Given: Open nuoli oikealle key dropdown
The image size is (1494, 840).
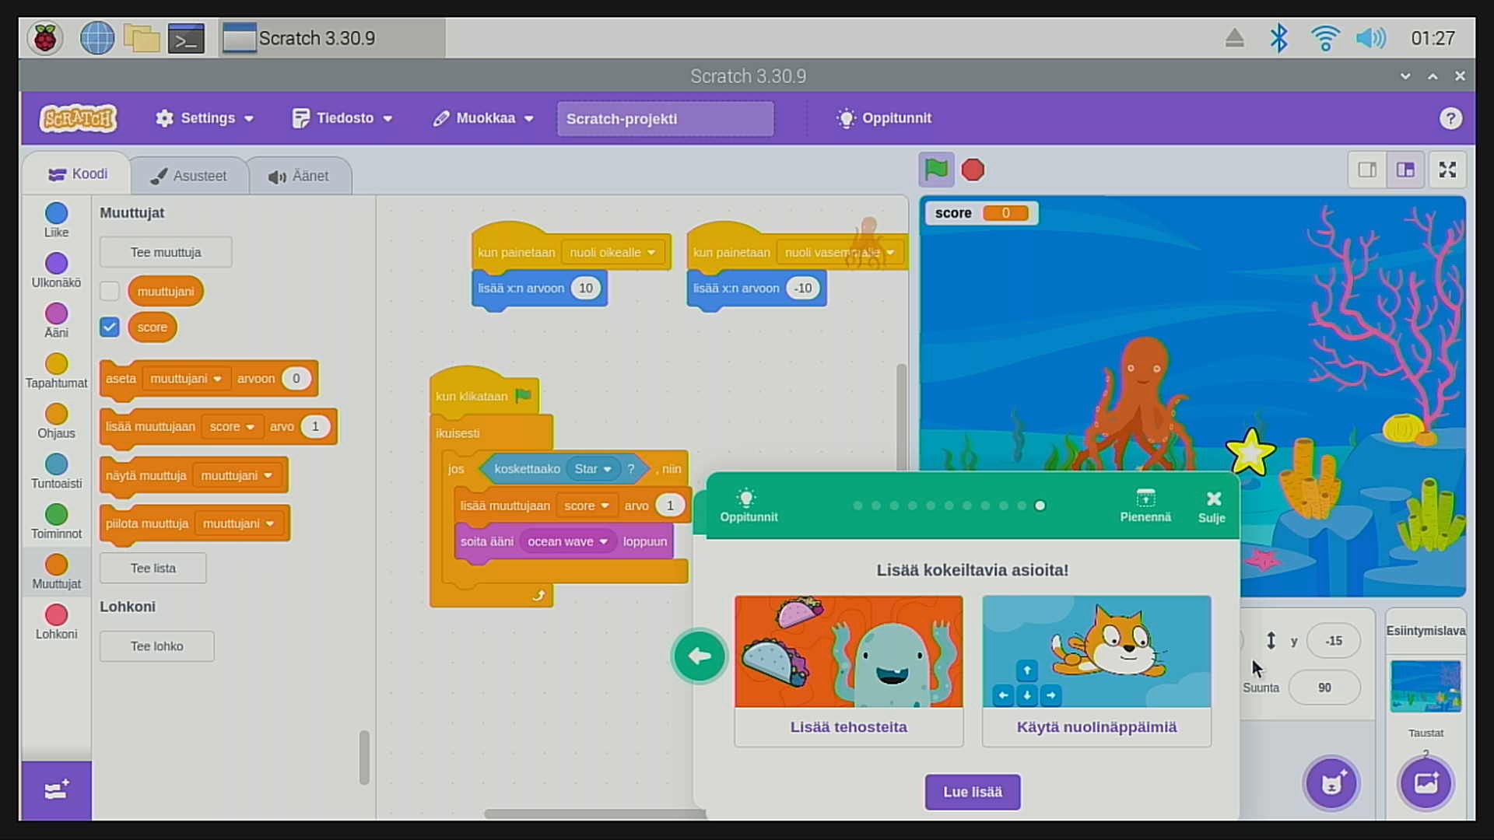Looking at the screenshot, I should point(612,253).
